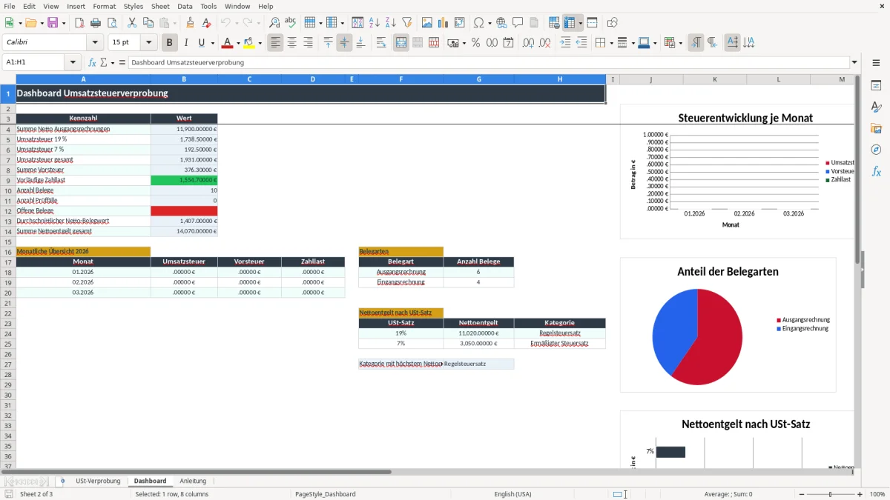Viewport: 890px width, 500px height.
Task: Click the Select Function sigma button
Action: (103, 62)
